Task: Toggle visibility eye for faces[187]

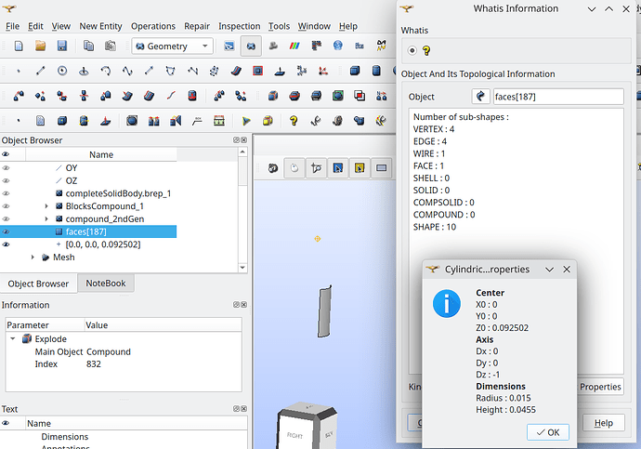Action: [7, 231]
